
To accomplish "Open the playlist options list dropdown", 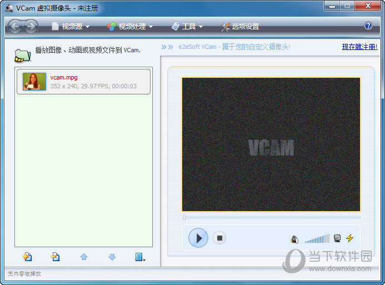I will 140,257.
